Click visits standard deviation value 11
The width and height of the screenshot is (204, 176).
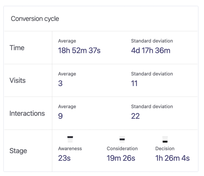pyautogui.click(x=134, y=83)
